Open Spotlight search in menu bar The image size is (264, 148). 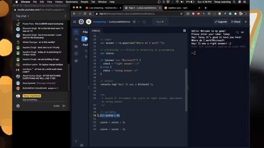click(234, 2)
